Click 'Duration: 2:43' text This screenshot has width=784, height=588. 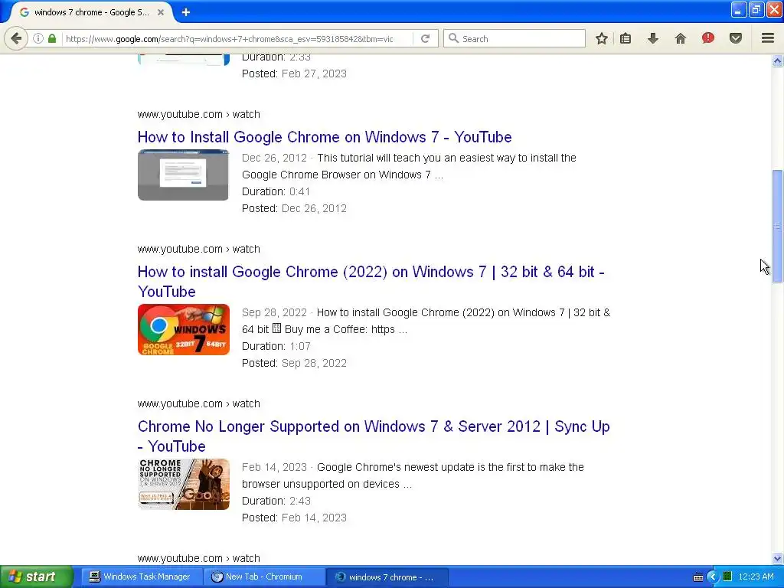[276, 501]
